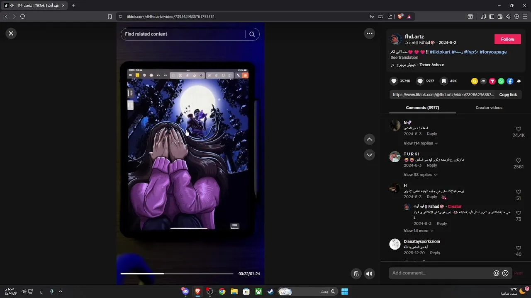Open File Explorer from the taskbar
This screenshot has width=531, height=298.
pyautogui.click(x=234, y=291)
